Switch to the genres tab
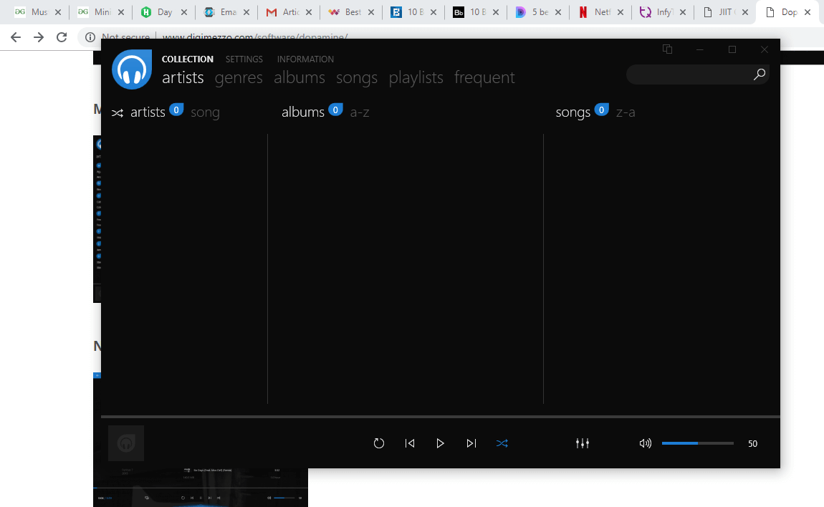The height and width of the screenshot is (507, 824). tap(239, 77)
